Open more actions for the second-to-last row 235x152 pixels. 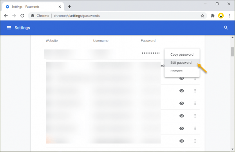click(195, 128)
